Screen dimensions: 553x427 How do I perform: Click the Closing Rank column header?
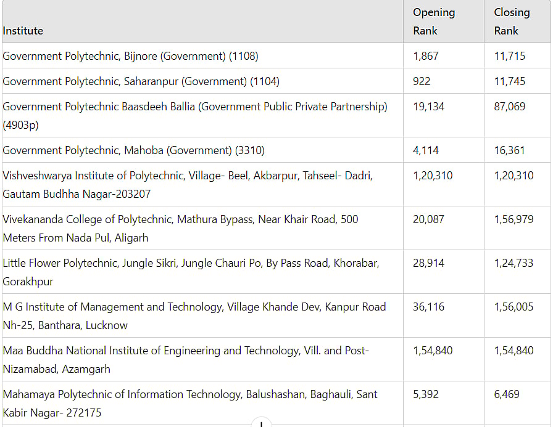point(512,22)
